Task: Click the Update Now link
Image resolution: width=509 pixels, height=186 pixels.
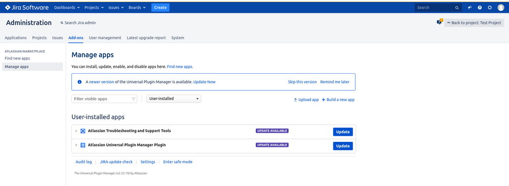Action: click(204, 82)
